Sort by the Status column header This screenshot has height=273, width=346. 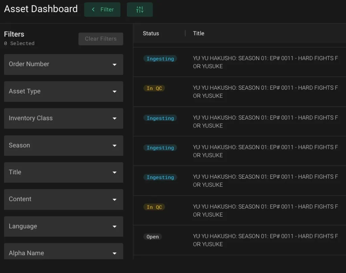151,33
